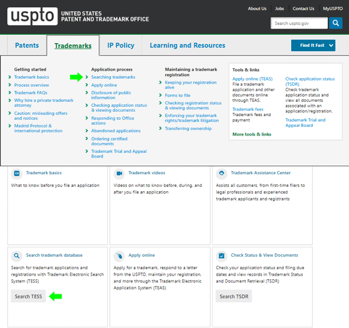The width and height of the screenshot is (349, 328).
Task: Open Checking application status & viewing documents
Action: [x=119, y=107]
